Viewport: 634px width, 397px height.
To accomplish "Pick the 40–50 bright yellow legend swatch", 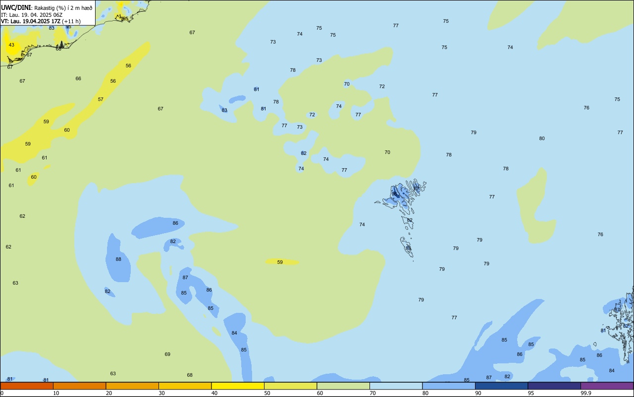I will [238, 386].
